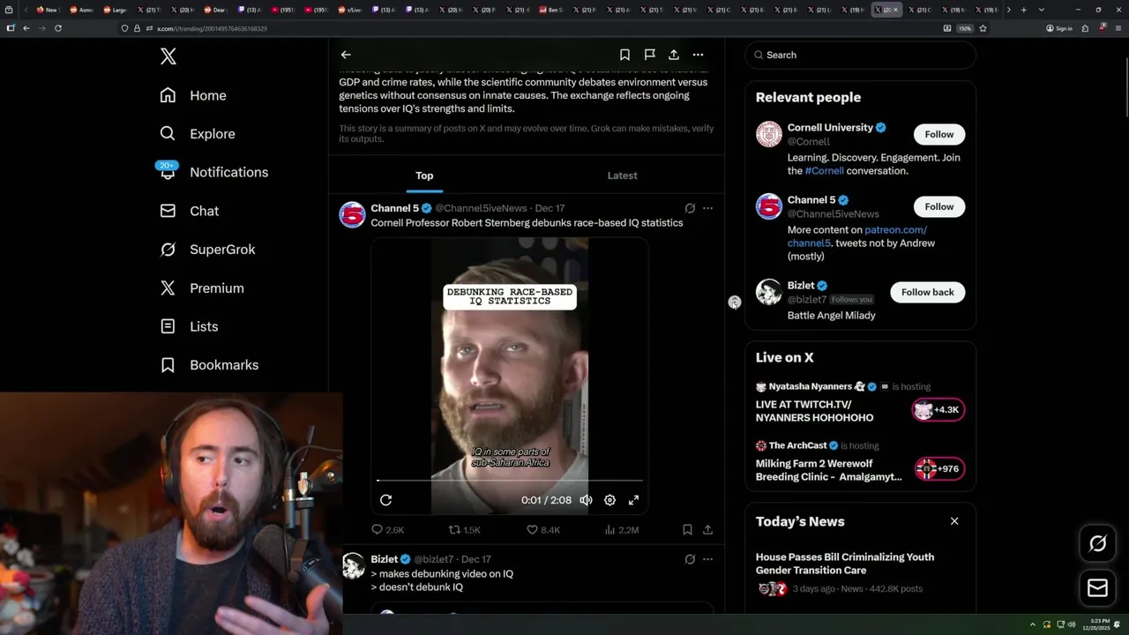The height and width of the screenshot is (635, 1129).
Task: Mute the video volume
Action: pyautogui.click(x=586, y=500)
